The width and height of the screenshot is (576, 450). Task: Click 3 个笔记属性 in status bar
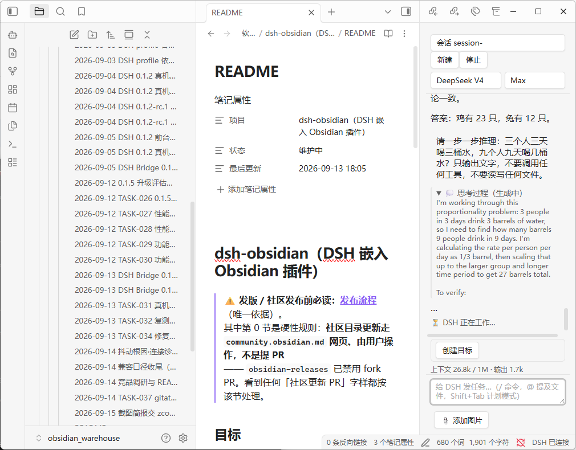tap(394, 443)
